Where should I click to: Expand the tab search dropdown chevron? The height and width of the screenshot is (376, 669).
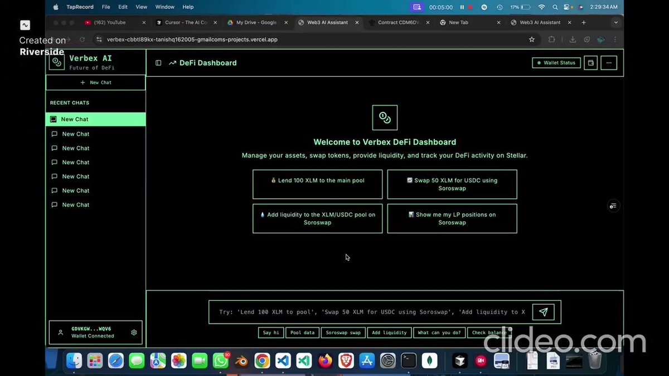coord(615,22)
